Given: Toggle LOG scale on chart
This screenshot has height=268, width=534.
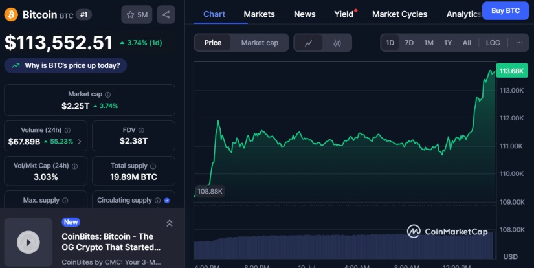Looking at the screenshot, I should click(x=493, y=43).
